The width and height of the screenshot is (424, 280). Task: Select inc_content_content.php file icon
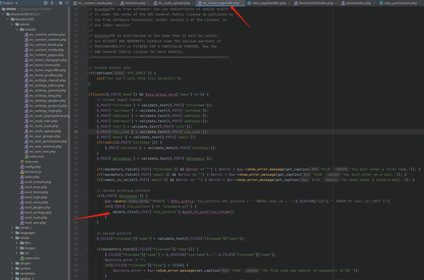(x=26, y=40)
